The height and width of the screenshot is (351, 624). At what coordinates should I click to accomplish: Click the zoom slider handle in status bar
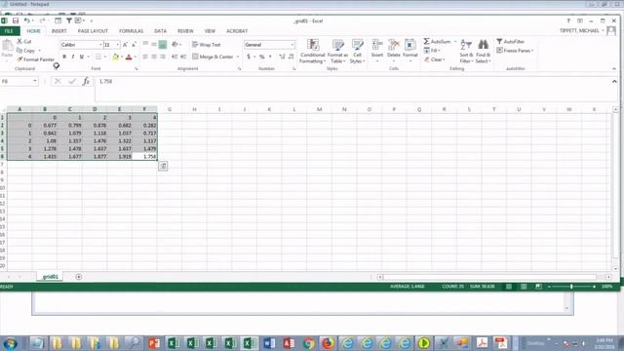(x=571, y=287)
